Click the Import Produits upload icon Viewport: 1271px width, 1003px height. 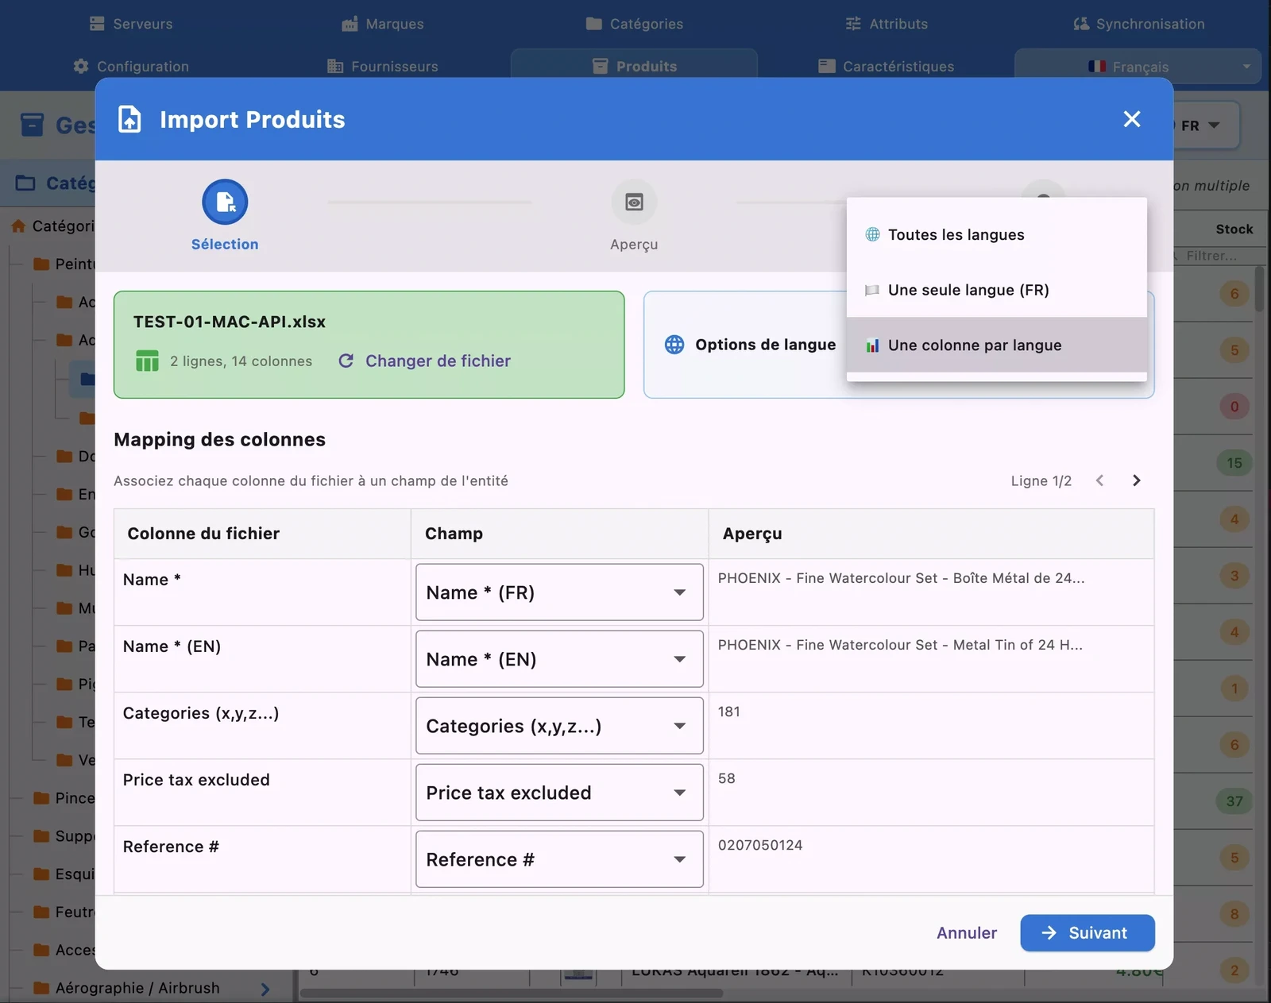click(129, 119)
